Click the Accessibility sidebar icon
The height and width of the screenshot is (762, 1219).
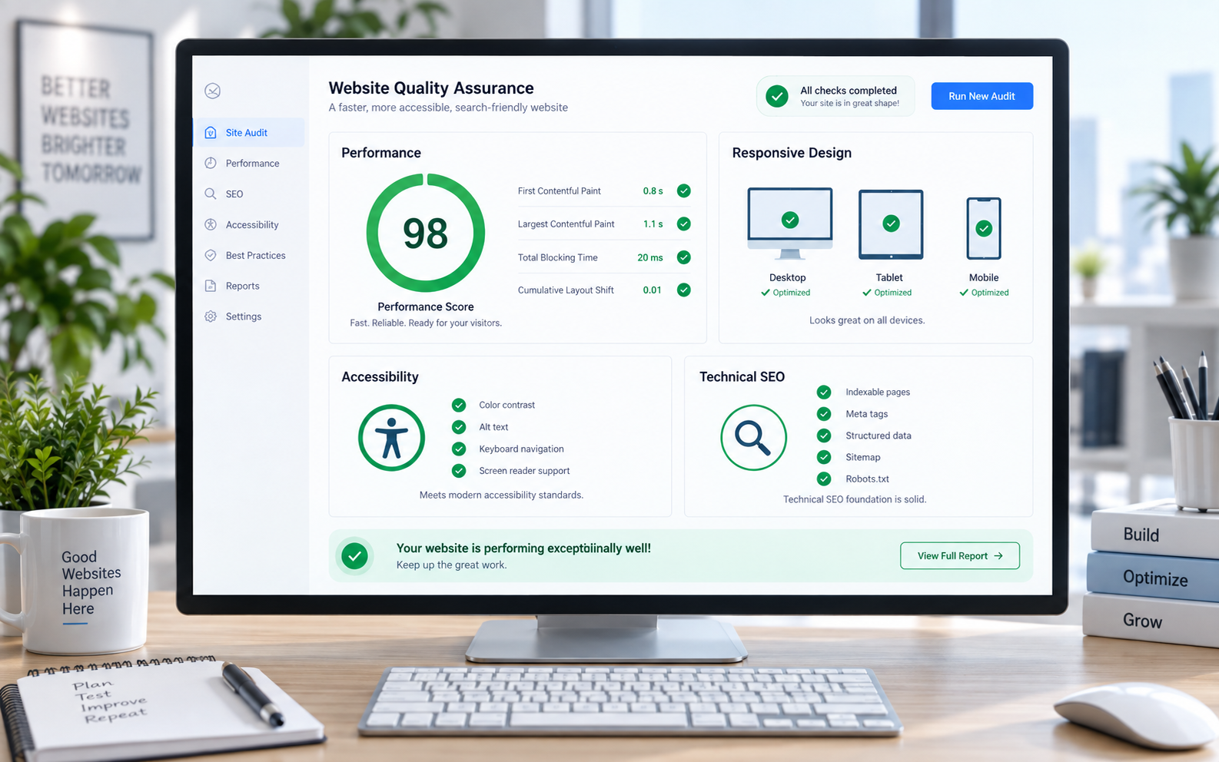211,224
